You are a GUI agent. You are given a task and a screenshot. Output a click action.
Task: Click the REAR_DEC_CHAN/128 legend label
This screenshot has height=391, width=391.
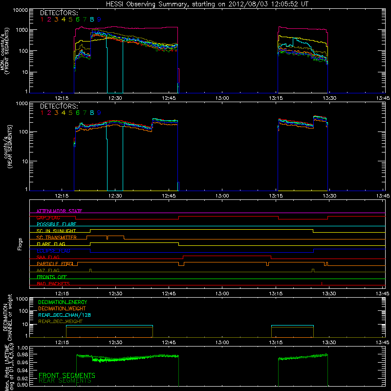pyautogui.click(x=65, y=315)
